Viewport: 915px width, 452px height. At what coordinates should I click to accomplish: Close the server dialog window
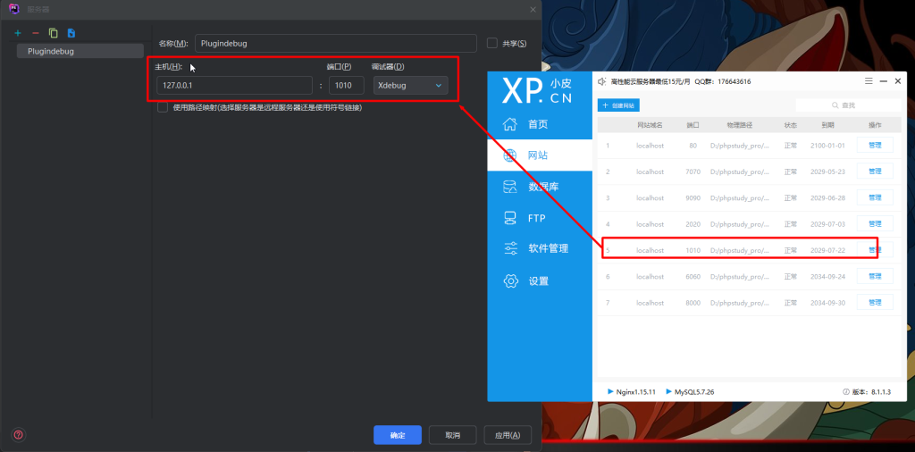[x=533, y=9]
